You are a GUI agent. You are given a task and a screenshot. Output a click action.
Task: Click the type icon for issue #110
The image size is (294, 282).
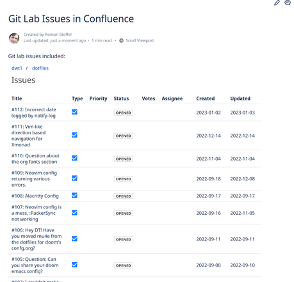(x=74, y=158)
